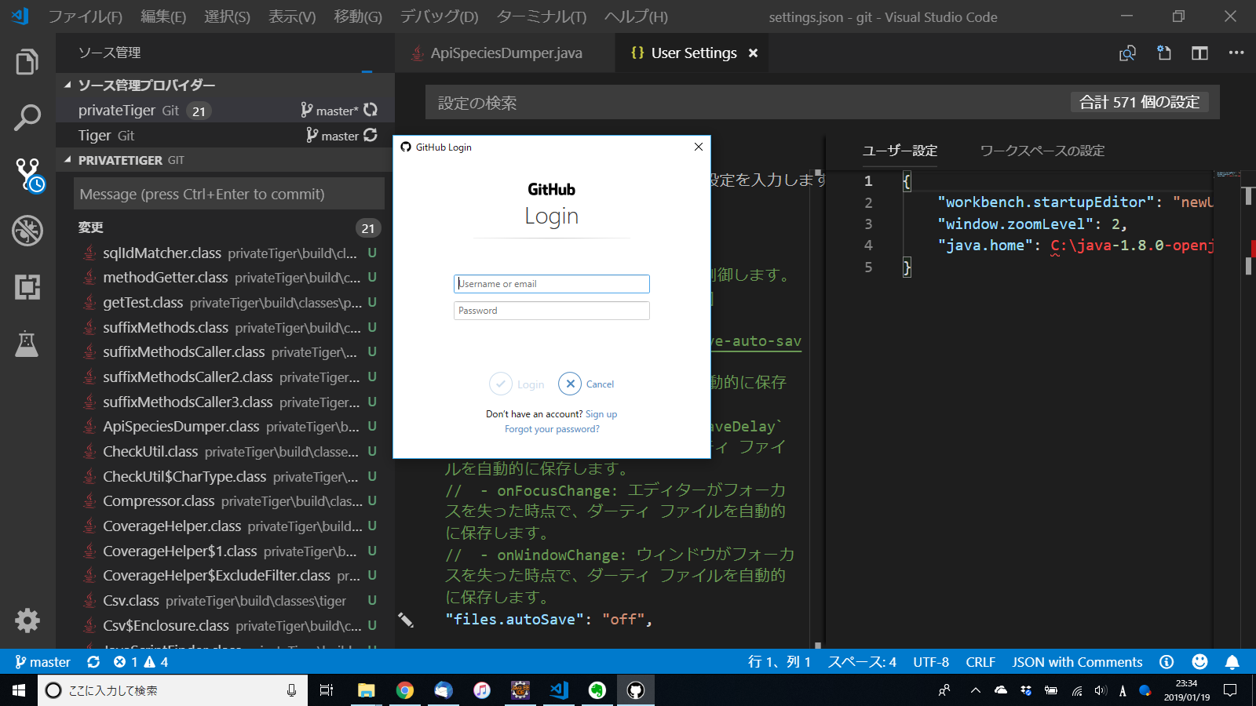Open the Explorer view in activity bar
This screenshot has height=706, width=1256.
pyautogui.click(x=27, y=61)
